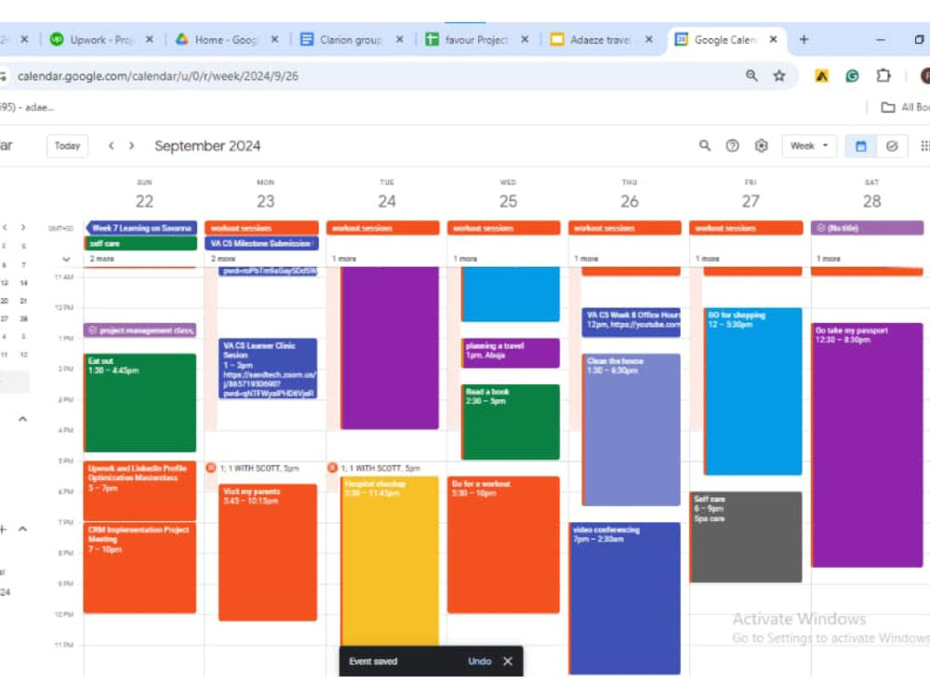Viewport: 930px width, 698px height.
Task: Click the Today button
Action: pyautogui.click(x=67, y=146)
